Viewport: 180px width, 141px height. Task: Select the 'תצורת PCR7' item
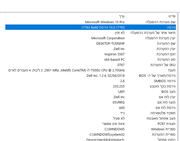coord(167,124)
